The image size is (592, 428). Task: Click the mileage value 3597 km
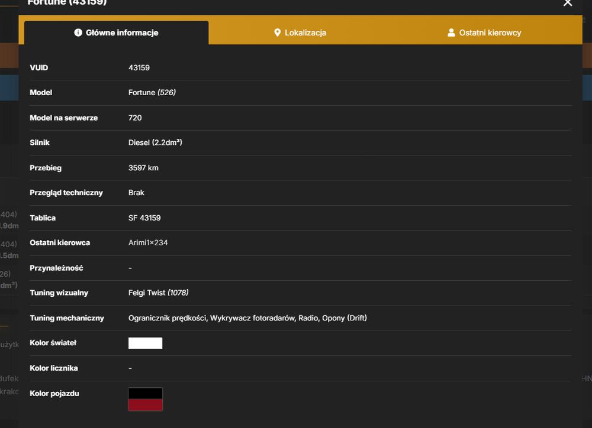(x=143, y=168)
